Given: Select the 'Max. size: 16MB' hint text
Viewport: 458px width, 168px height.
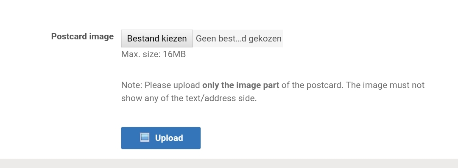Looking at the screenshot, I should pos(154,54).
